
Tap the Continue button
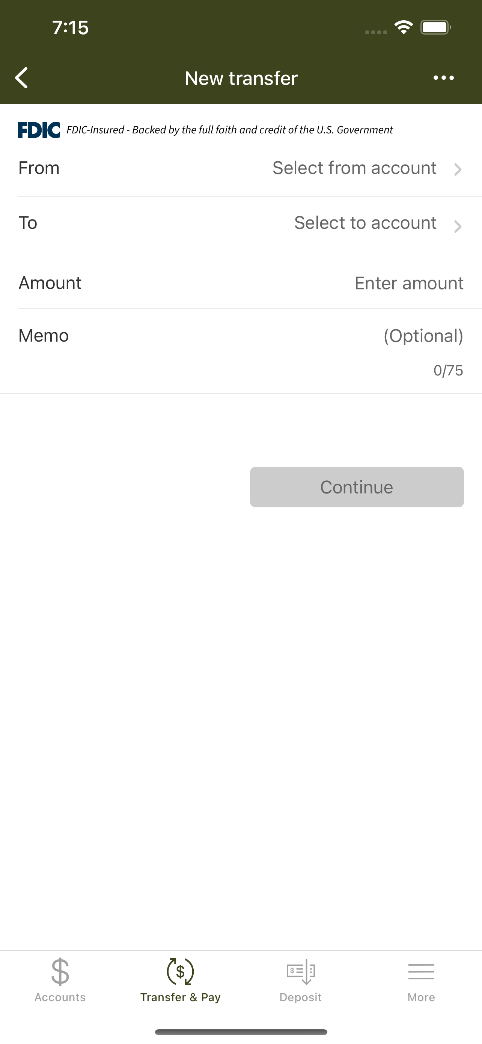click(x=357, y=487)
